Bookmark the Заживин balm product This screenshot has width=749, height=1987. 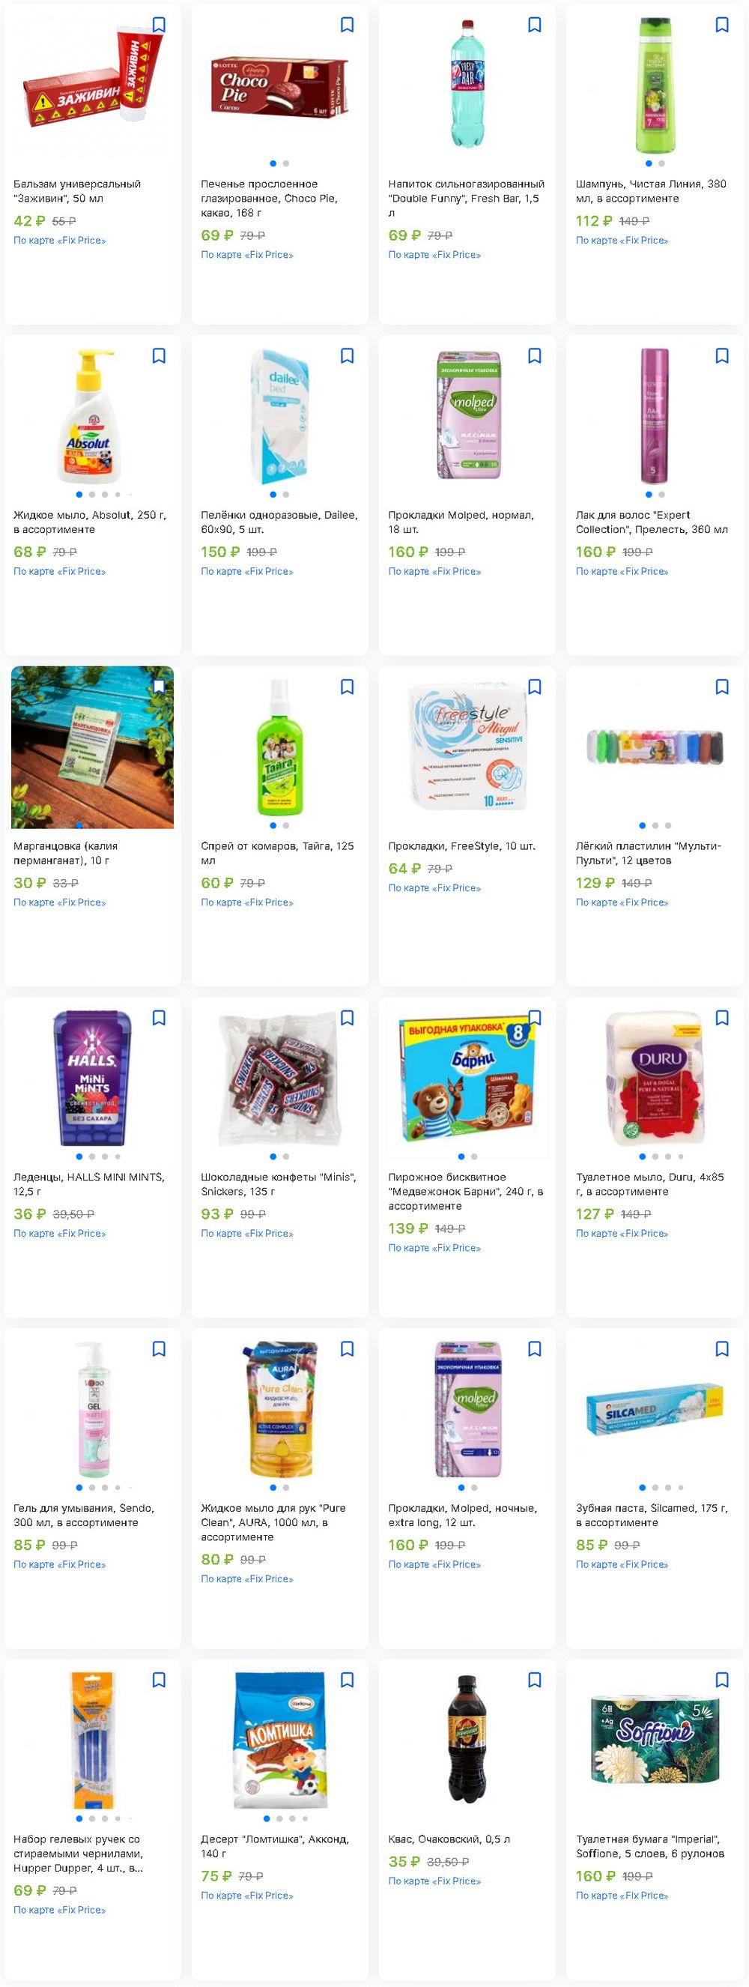[x=159, y=25]
